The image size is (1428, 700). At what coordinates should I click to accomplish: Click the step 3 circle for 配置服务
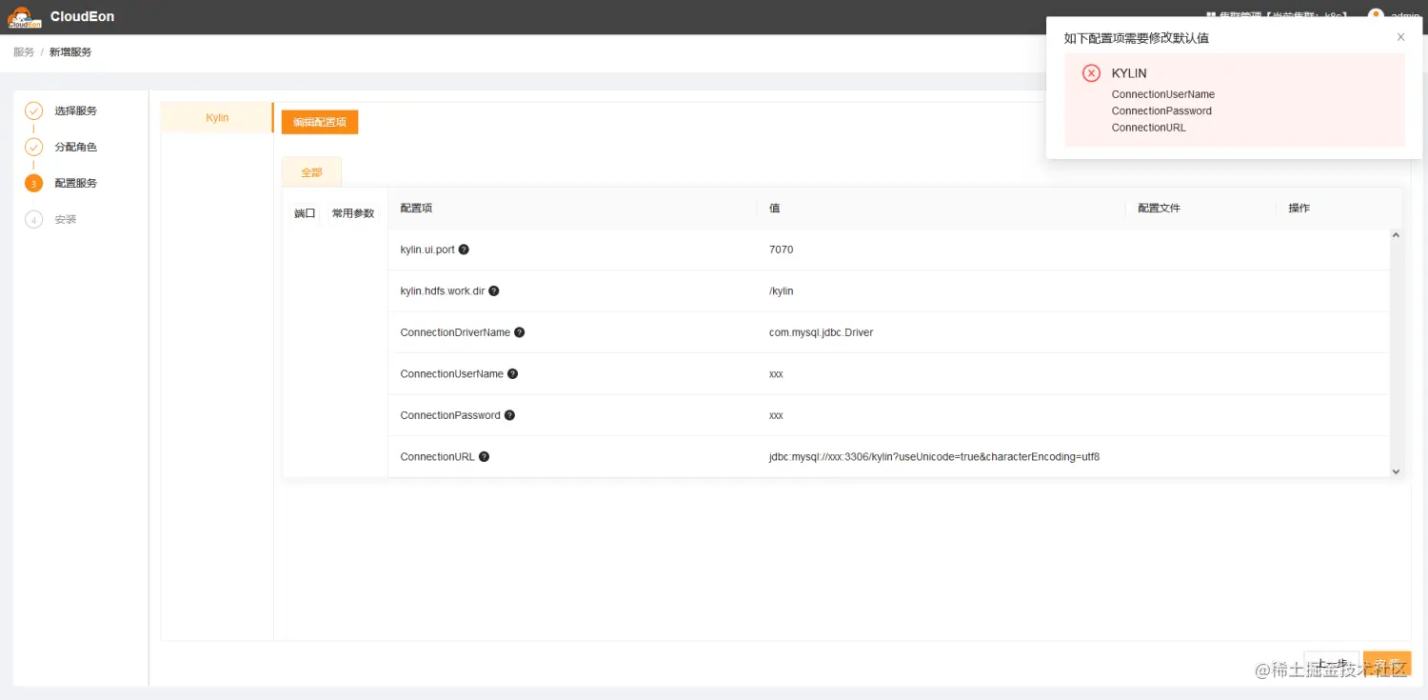click(x=33, y=183)
